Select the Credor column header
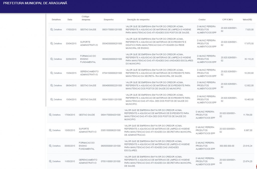 pos(202,20)
